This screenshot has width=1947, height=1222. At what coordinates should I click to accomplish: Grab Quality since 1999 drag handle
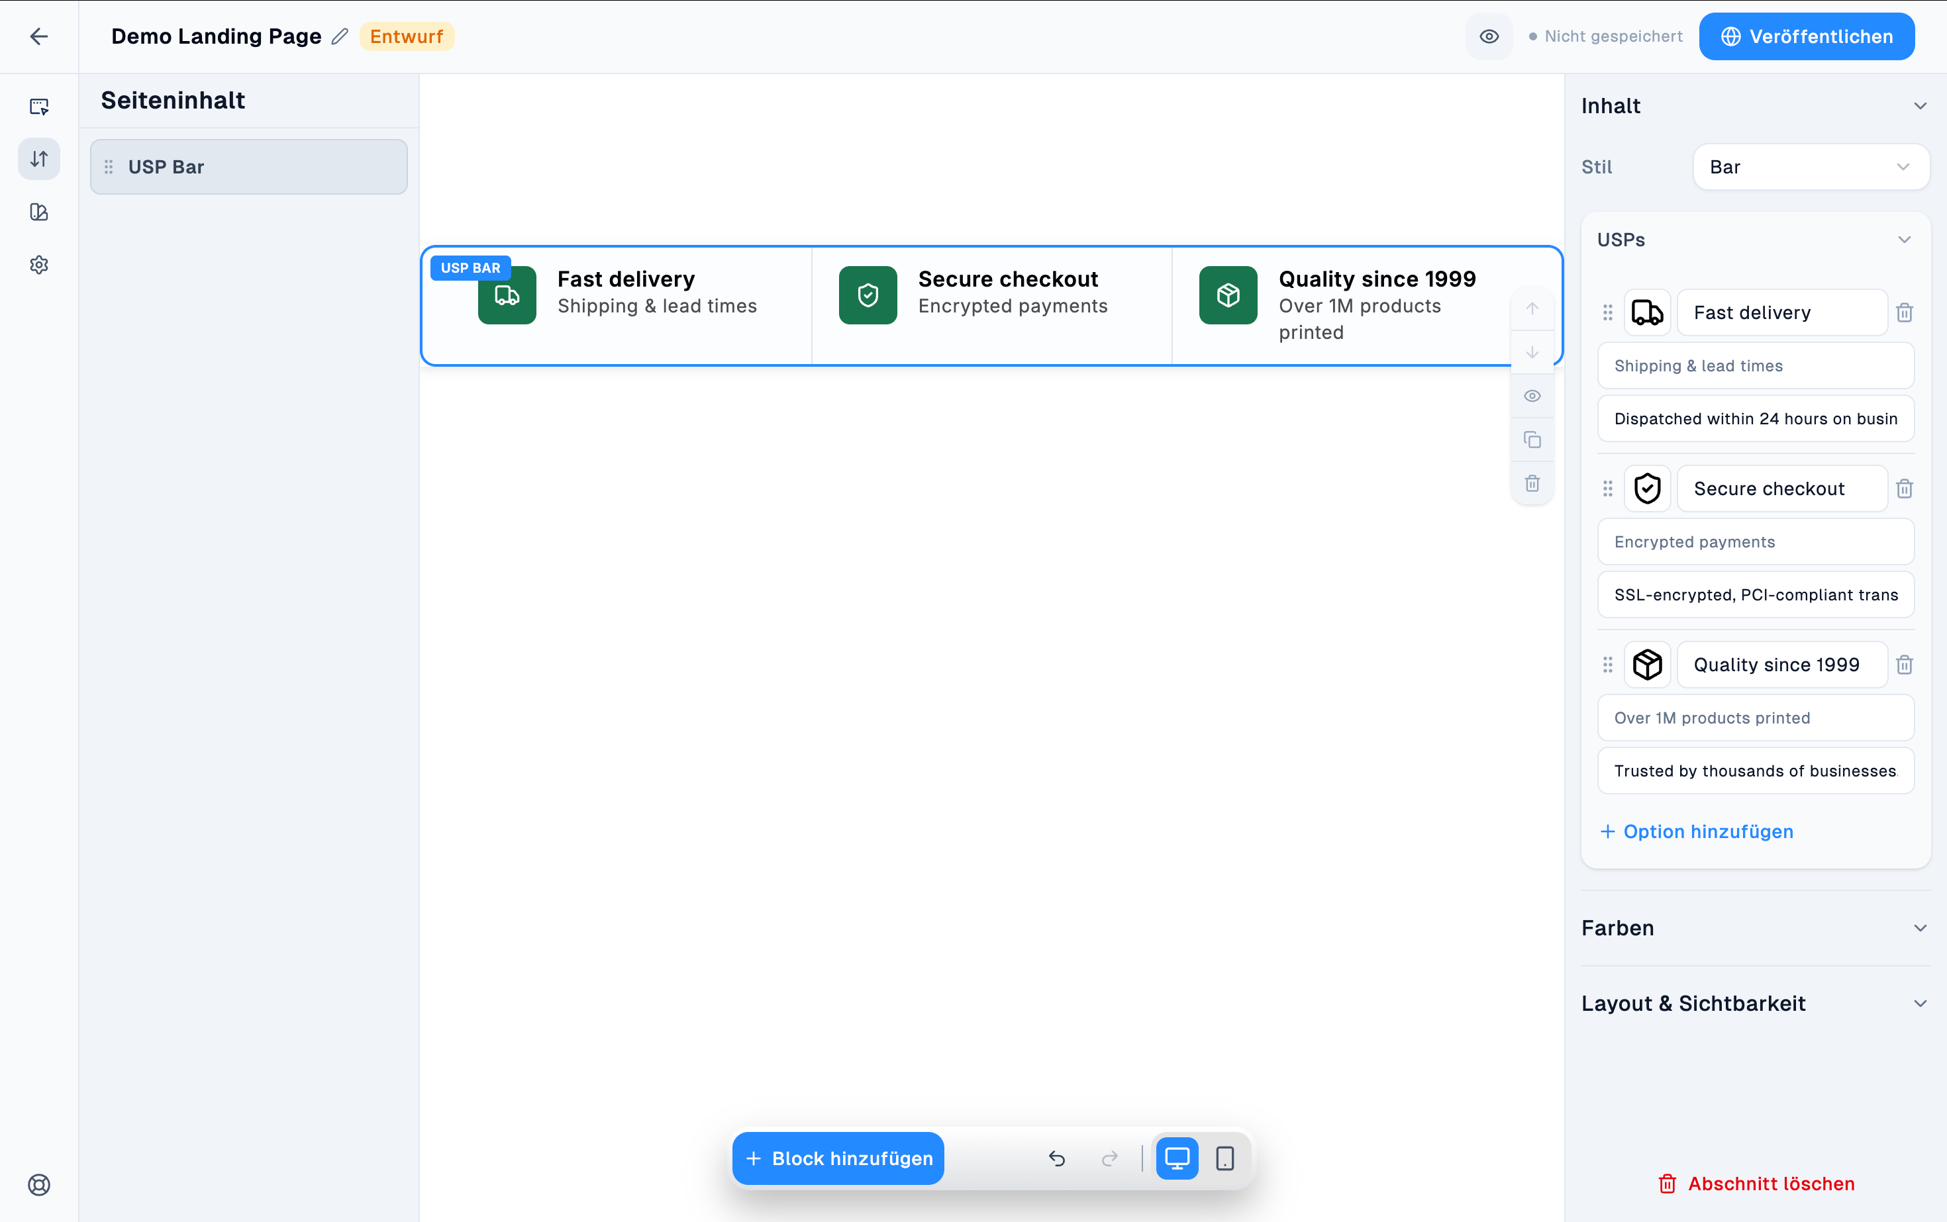pyautogui.click(x=1607, y=665)
